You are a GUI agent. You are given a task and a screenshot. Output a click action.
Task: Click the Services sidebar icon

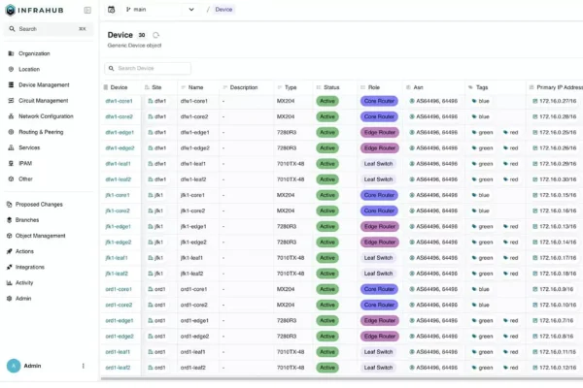pyautogui.click(x=11, y=147)
